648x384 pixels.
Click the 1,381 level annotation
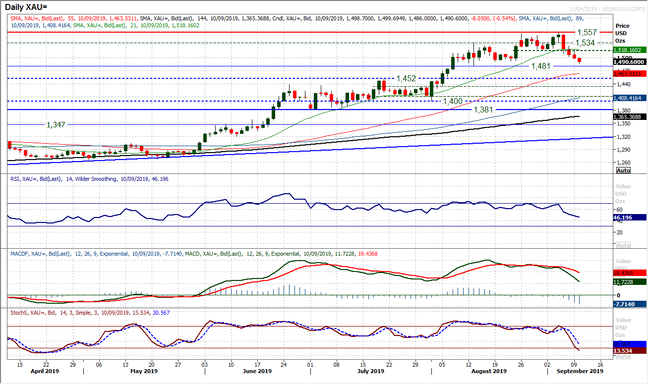483,110
